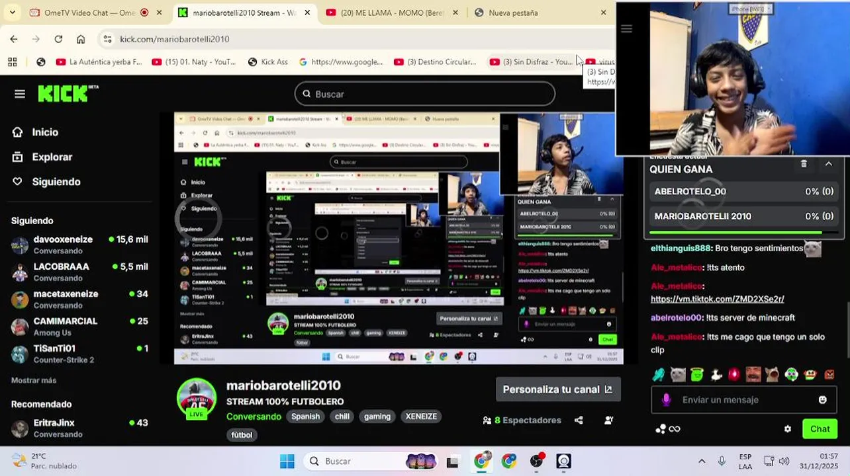Insert the red-capped character emote

(810, 375)
